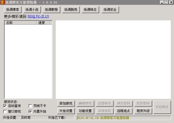Open the blog.hc-zl.cn hyperlink

(38, 16)
